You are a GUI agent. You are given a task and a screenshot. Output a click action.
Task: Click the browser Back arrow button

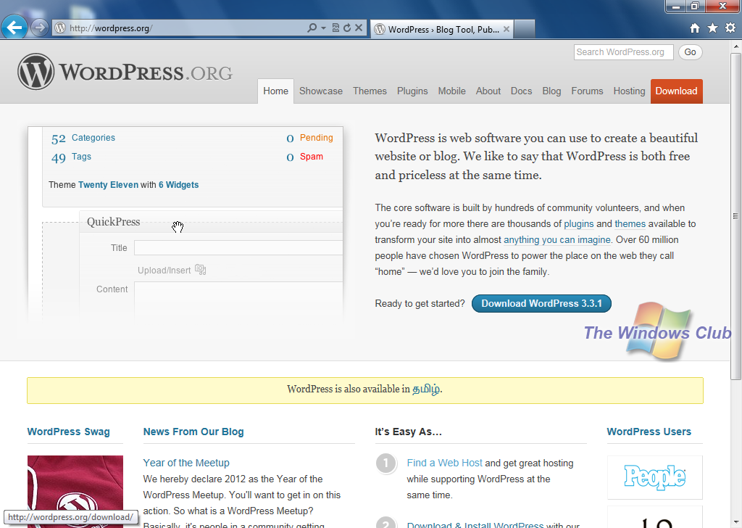click(14, 28)
